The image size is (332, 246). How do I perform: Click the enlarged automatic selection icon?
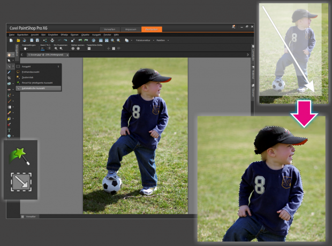point(20,183)
